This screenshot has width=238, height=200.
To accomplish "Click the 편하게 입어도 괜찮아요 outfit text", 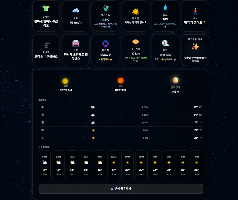I will pyautogui.click(x=46, y=23).
